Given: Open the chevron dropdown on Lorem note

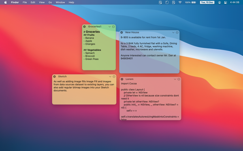Looking at the screenshot, I should [175, 79].
